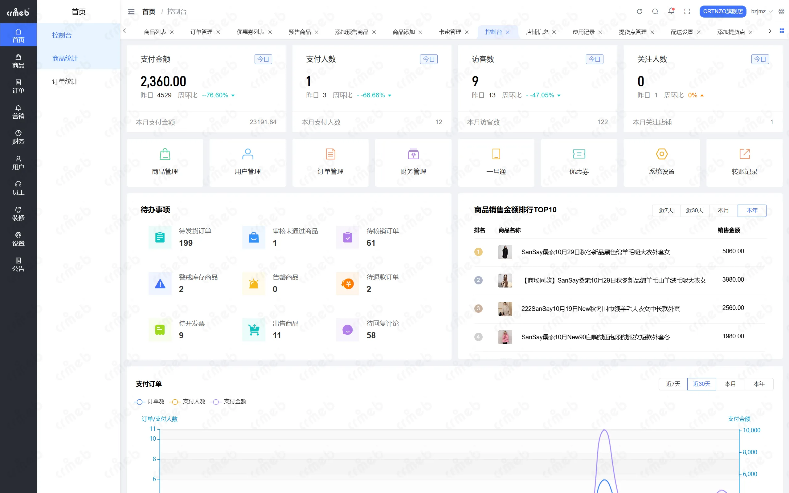This screenshot has height=493, width=789.
Task: Click the 待发货订单 todo icon
Action: 160,237
